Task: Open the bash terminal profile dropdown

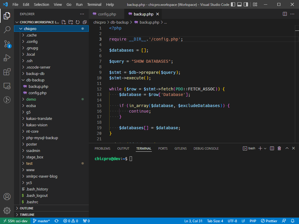Action: click(x=265, y=148)
